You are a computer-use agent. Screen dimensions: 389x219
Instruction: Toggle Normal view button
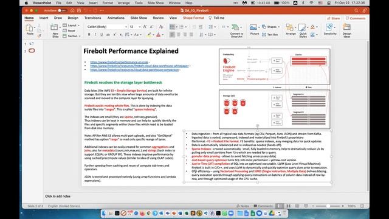tap(279, 206)
